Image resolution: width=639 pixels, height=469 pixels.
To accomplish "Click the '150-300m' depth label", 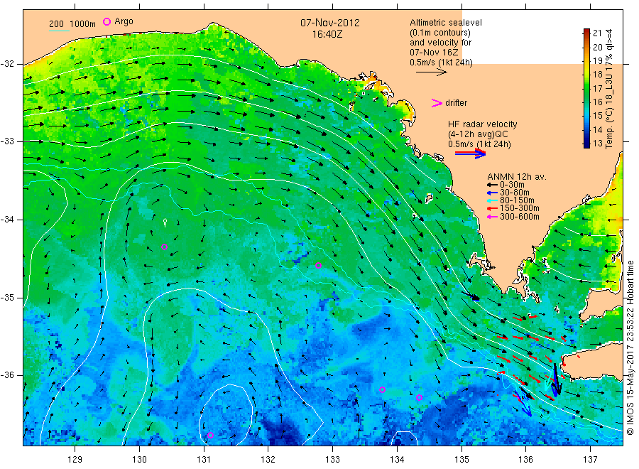I will pyautogui.click(x=520, y=208).
